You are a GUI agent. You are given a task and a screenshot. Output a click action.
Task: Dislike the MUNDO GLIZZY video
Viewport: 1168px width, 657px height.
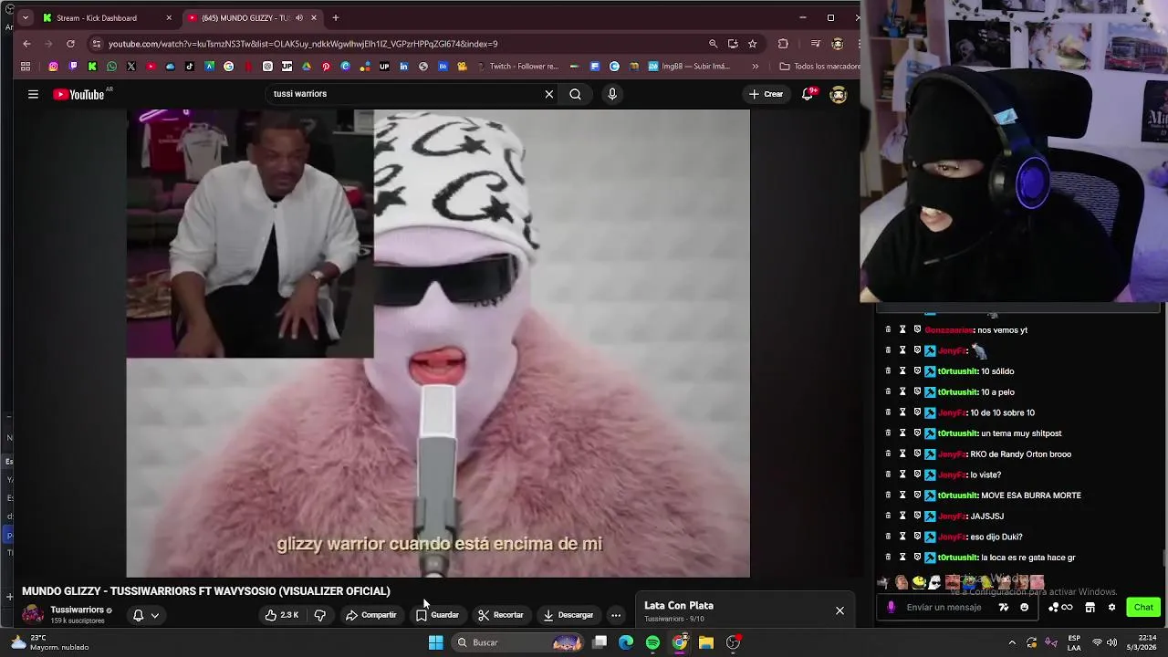click(x=320, y=615)
